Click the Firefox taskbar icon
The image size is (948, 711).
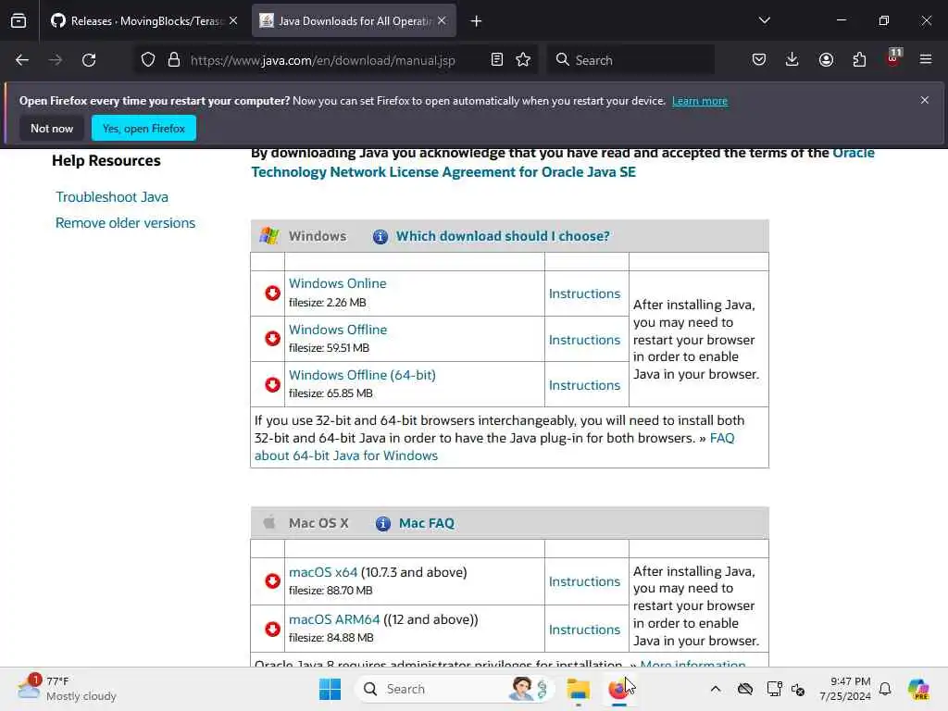[617, 689]
